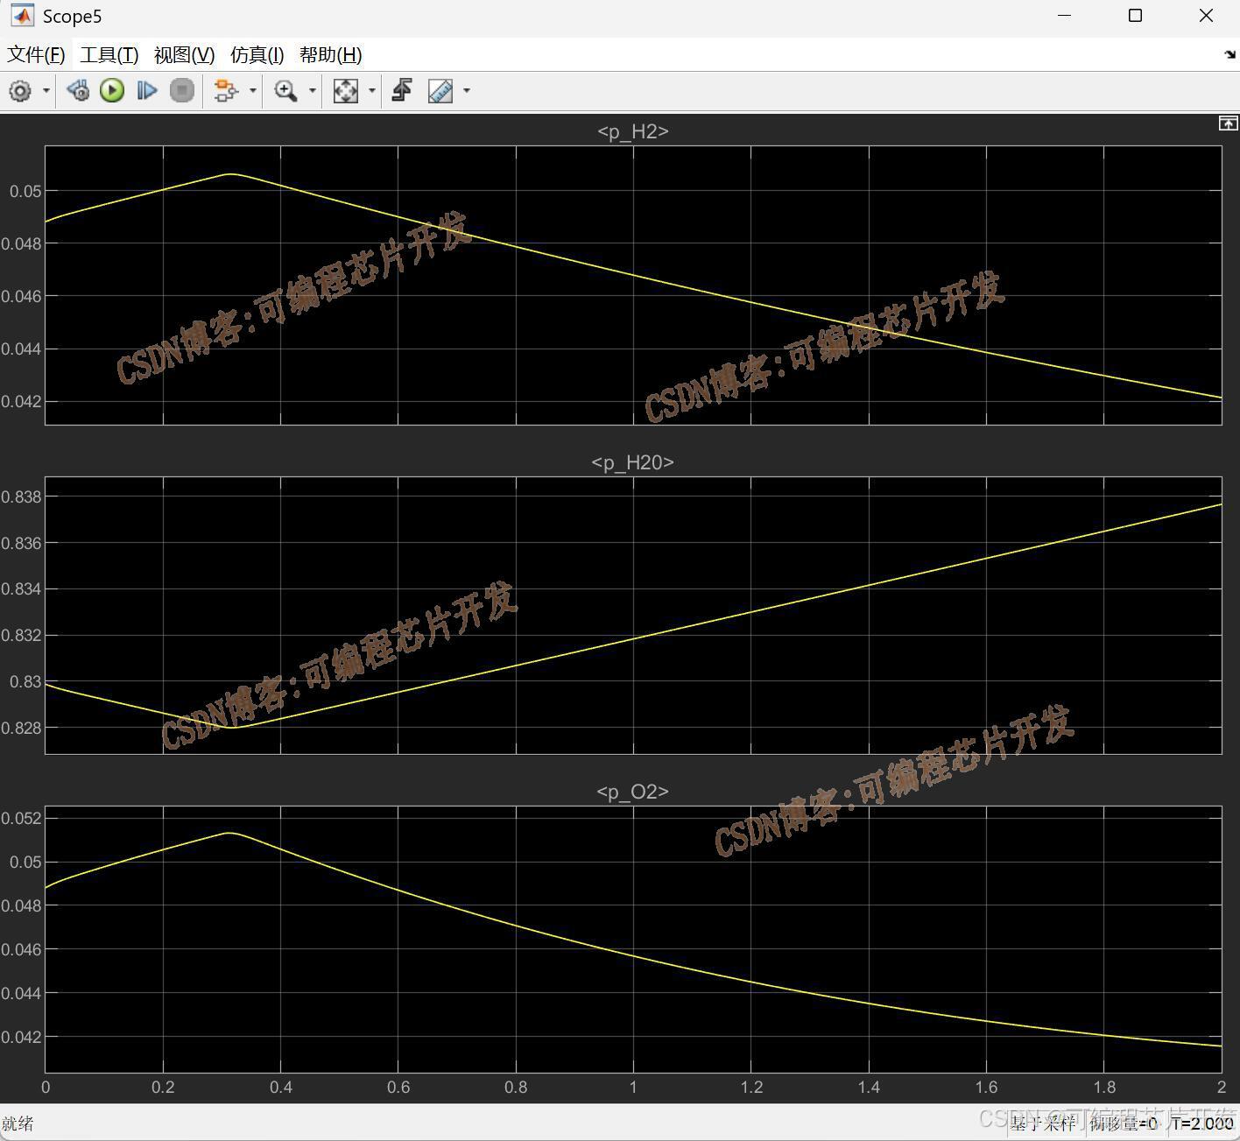Expand the axes scaling dropdown arrow
This screenshot has height=1141, width=1240.
click(372, 91)
